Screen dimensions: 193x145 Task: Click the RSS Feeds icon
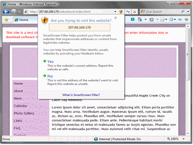pyautogui.click(x=151, y=20)
